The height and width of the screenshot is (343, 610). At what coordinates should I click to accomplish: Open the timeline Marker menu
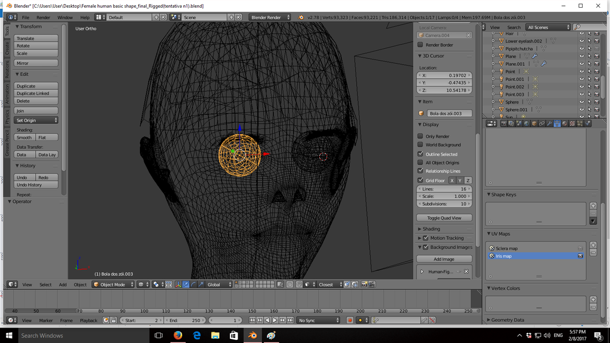pyautogui.click(x=46, y=320)
